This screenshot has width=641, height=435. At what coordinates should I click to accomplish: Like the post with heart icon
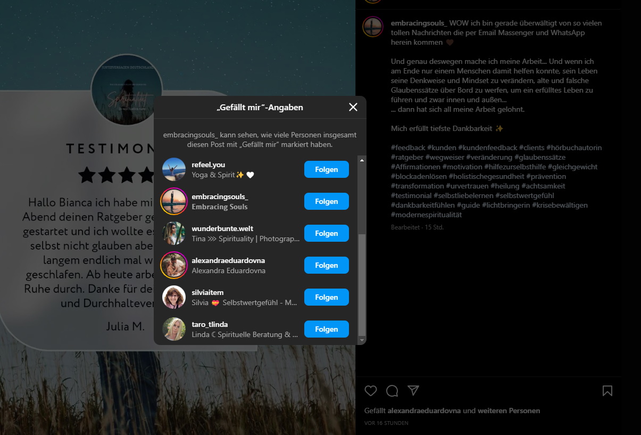[371, 391]
